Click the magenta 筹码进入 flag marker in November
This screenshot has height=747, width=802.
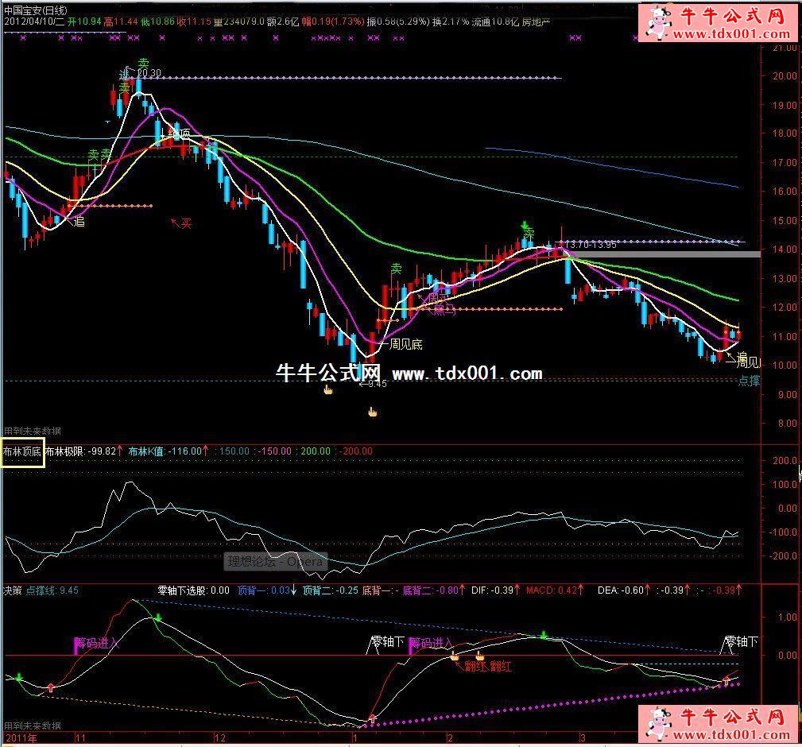click(77, 644)
